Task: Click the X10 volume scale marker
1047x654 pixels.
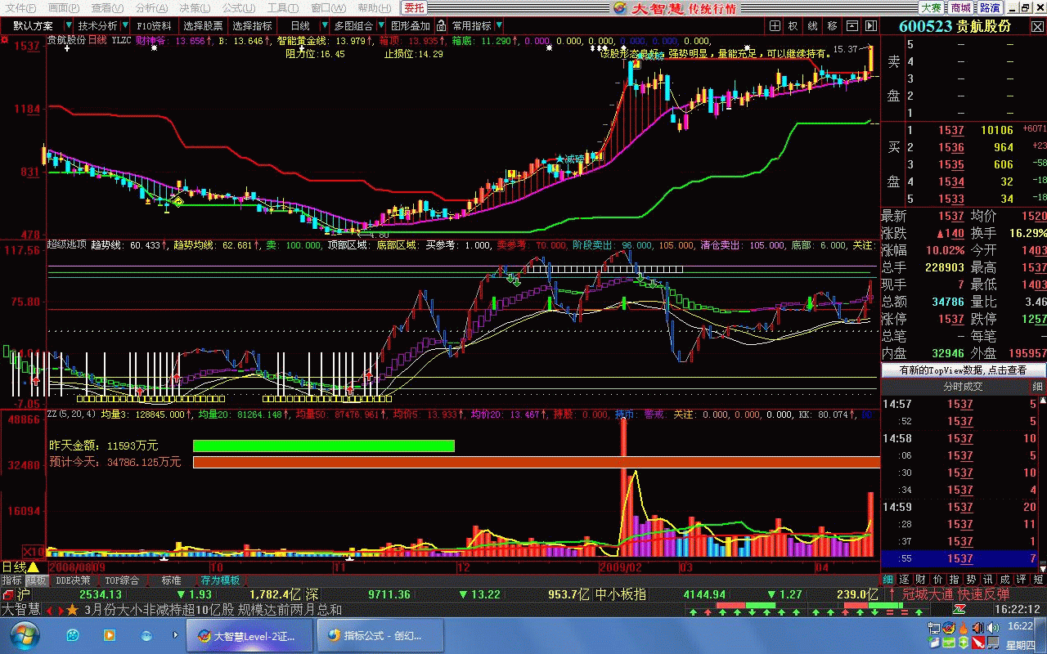Action: (x=33, y=551)
